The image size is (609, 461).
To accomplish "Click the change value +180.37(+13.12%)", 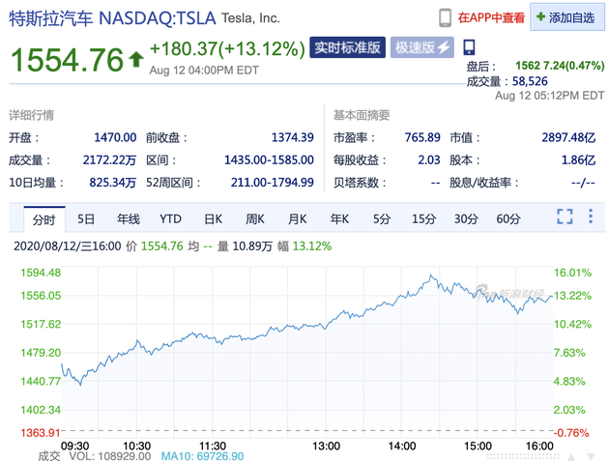I will pos(227,49).
